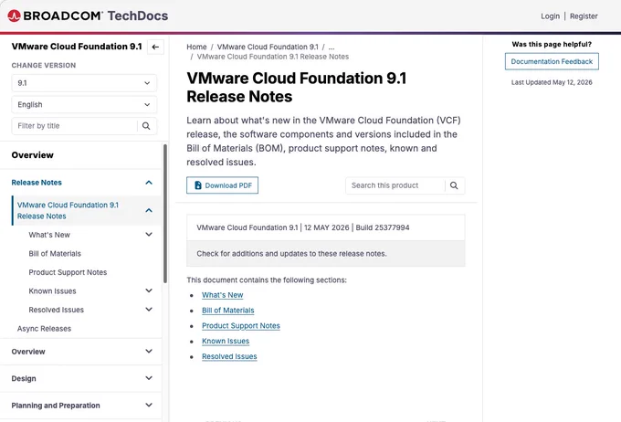Screen dimensions: 621x422
Task: Click VMware Cloud Foundation 9.1 sidebar title
Action: pyautogui.click(x=77, y=47)
